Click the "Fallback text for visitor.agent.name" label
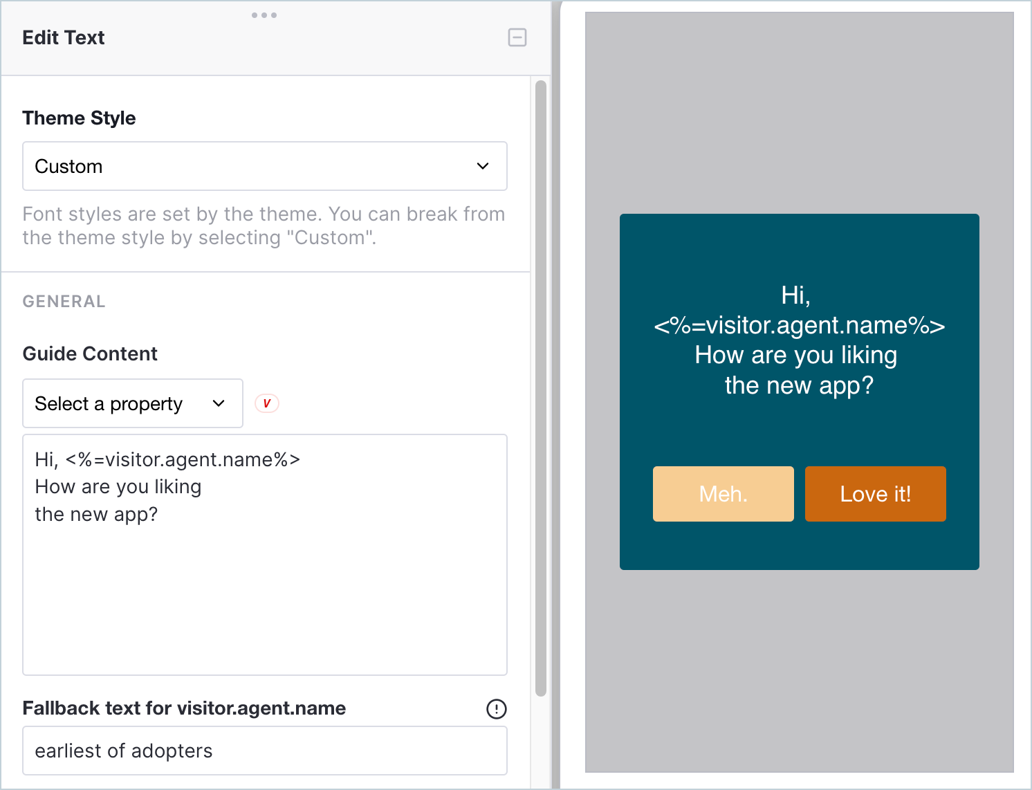The image size is (1032, 790). 184,708
